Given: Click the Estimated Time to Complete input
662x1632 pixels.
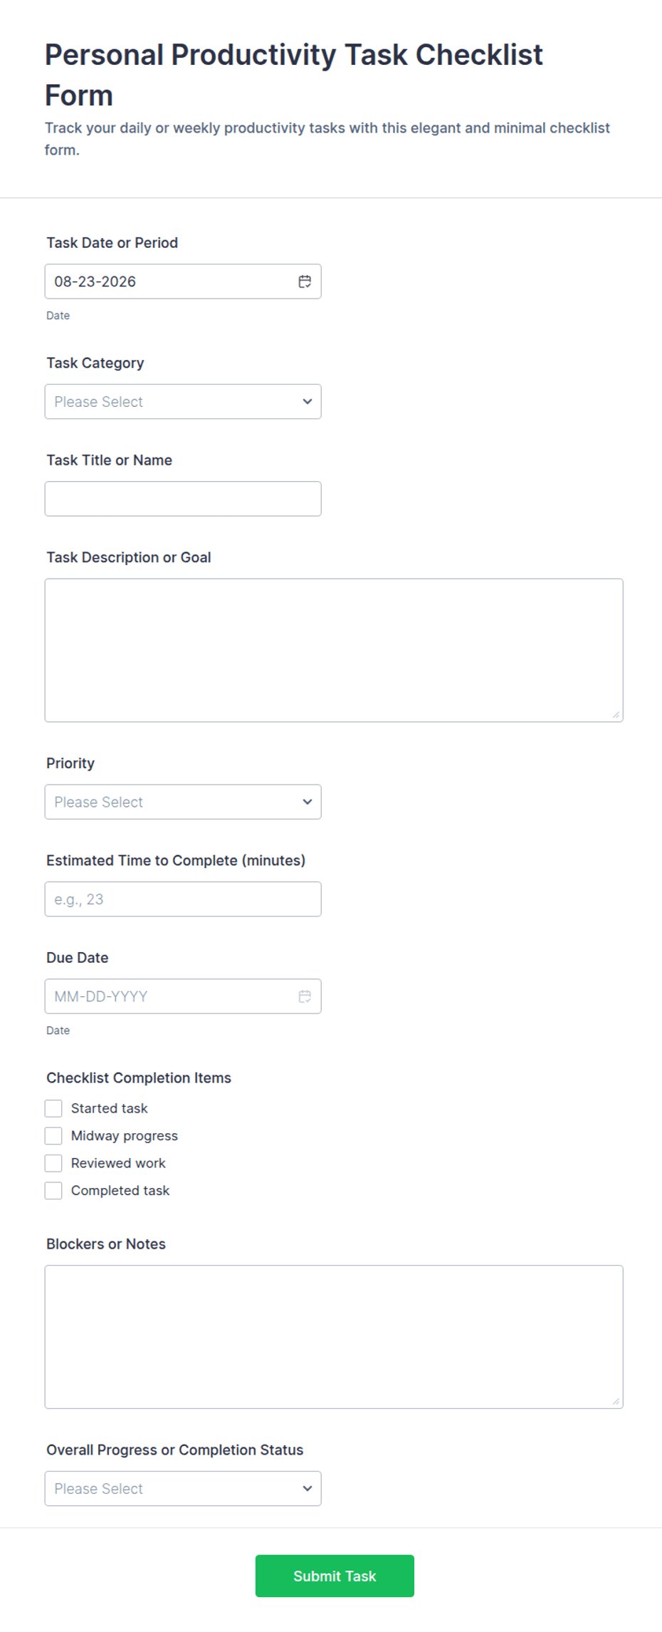Looking at the screenshot, I should pos(183,899).
